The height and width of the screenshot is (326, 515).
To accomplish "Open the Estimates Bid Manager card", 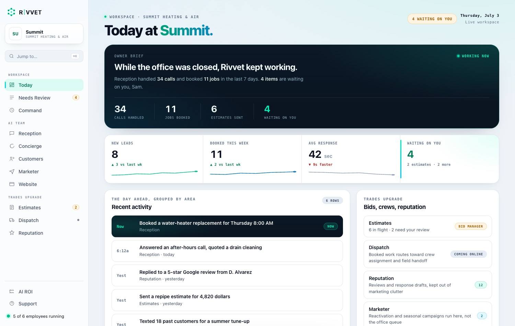I will tap(428, 226).
